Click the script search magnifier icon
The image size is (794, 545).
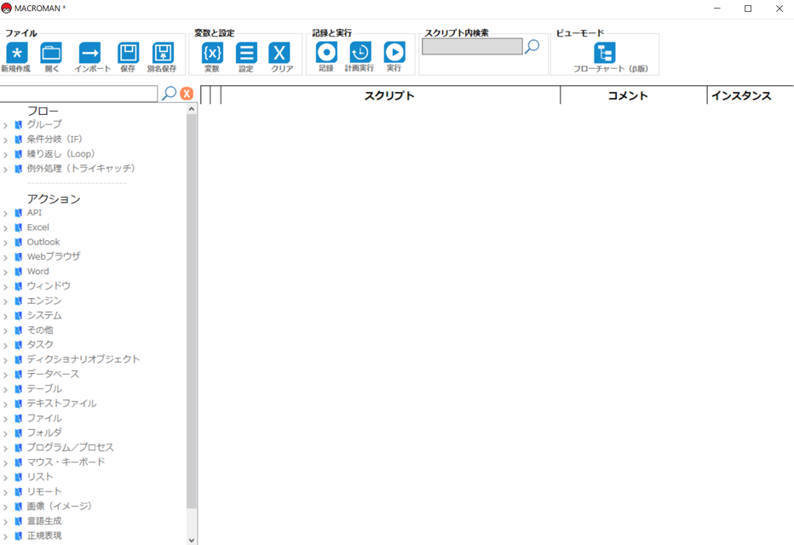coord(532,47)
